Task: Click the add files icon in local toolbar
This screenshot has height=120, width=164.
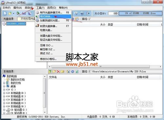Action: pos(68,71)
